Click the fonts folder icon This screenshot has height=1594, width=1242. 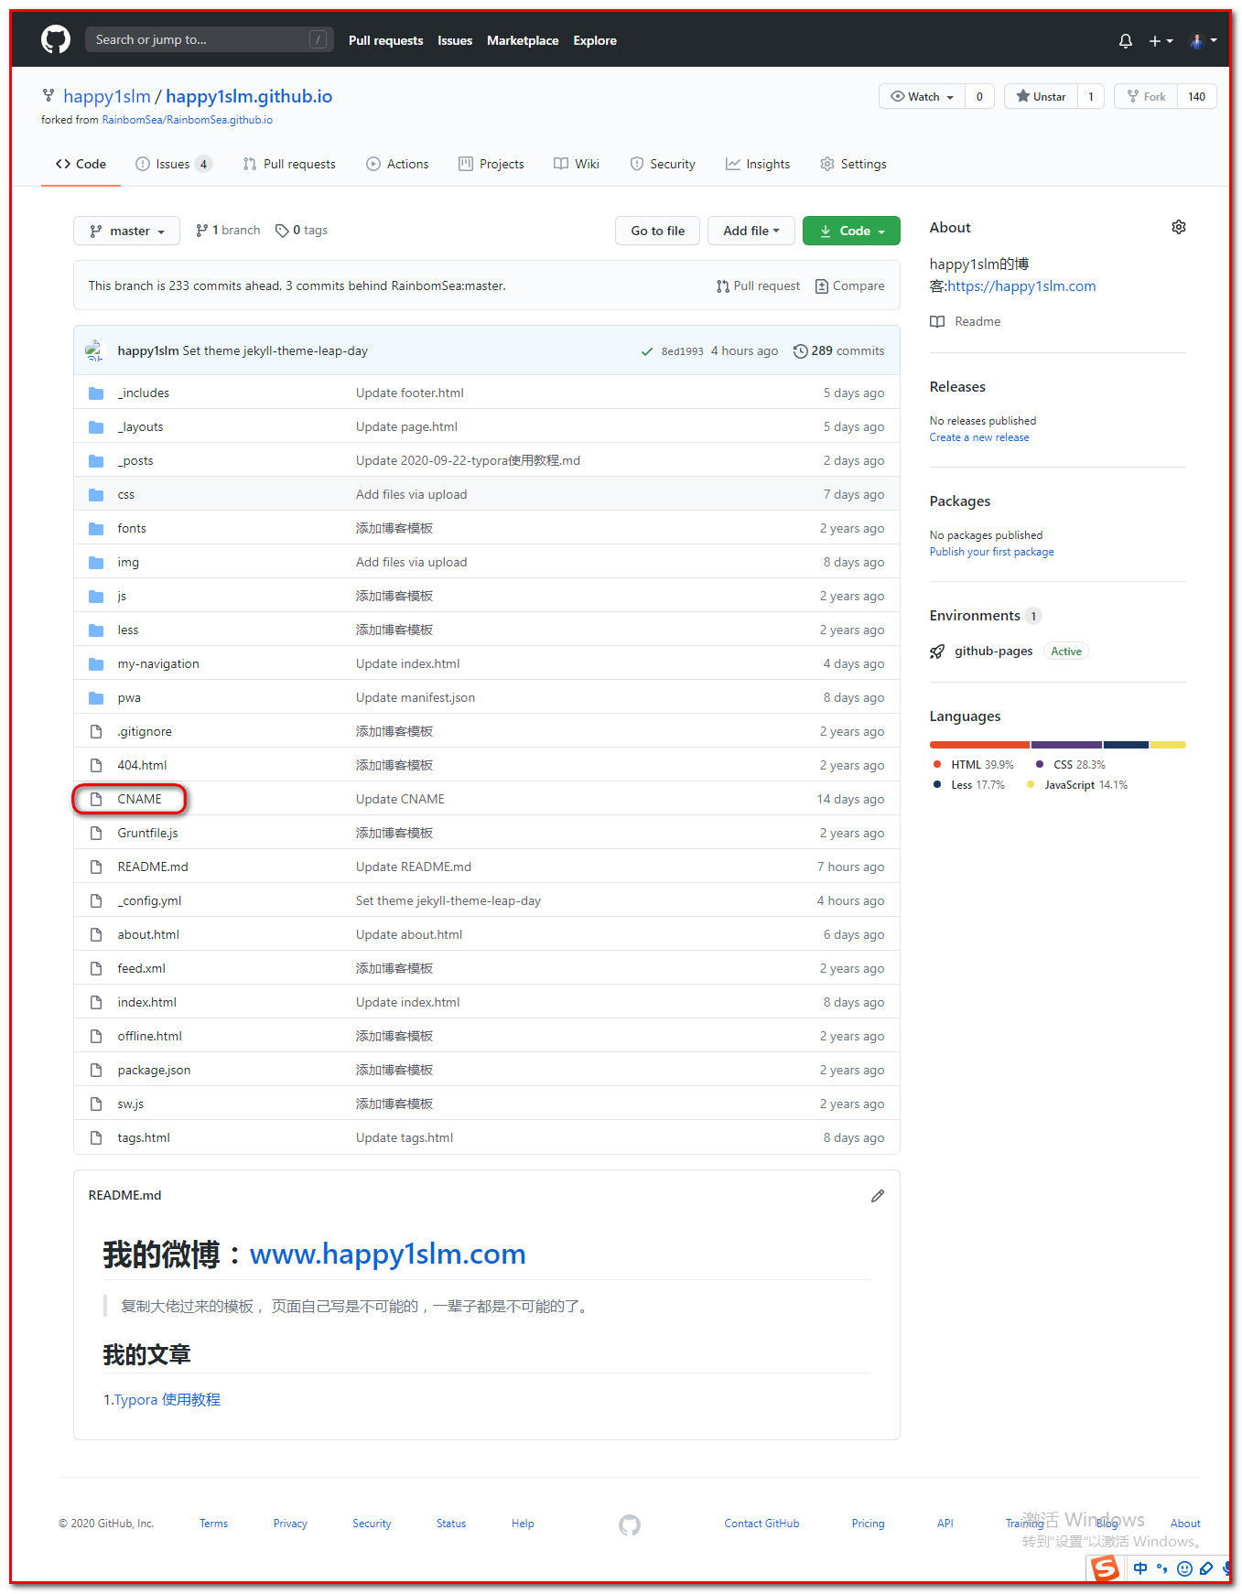tap(96, 528)
